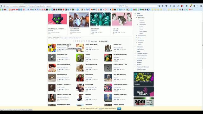This screenshot has height=114, width=203.
Task: Expand the Vegetation subcategory arrow
Action: click(x=136, y=40)
